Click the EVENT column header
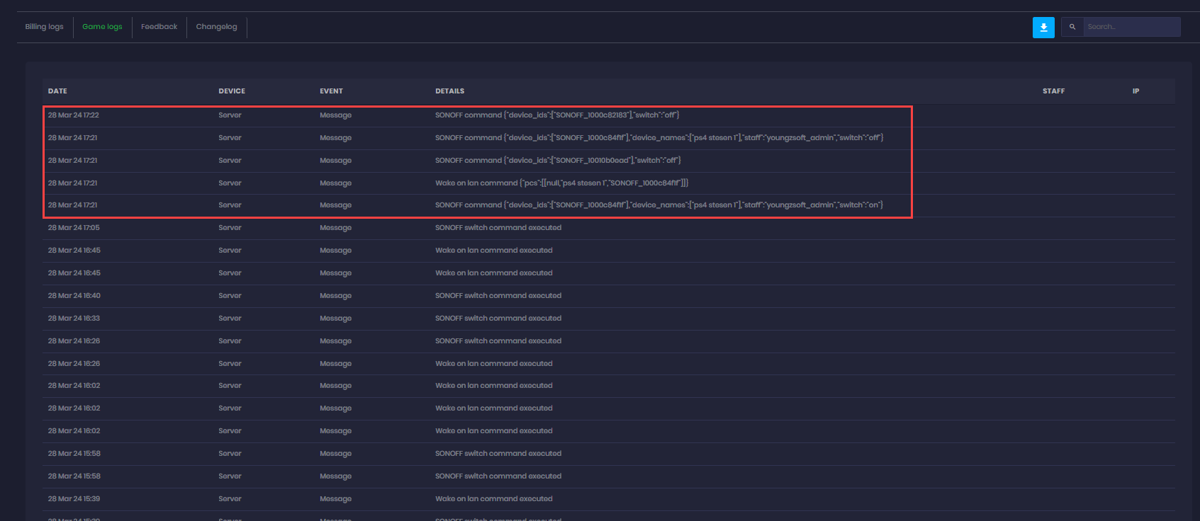The width and height of the screenshot is (1200, 521). coord(331,91)
